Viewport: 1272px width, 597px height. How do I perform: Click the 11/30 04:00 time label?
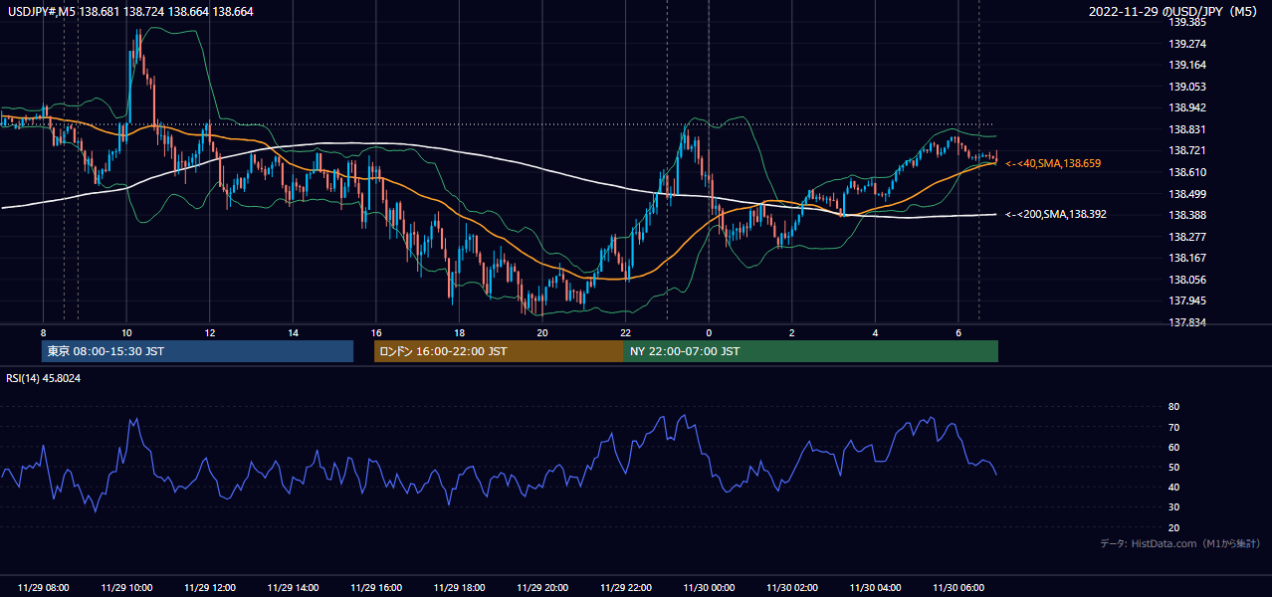[875, 588]
